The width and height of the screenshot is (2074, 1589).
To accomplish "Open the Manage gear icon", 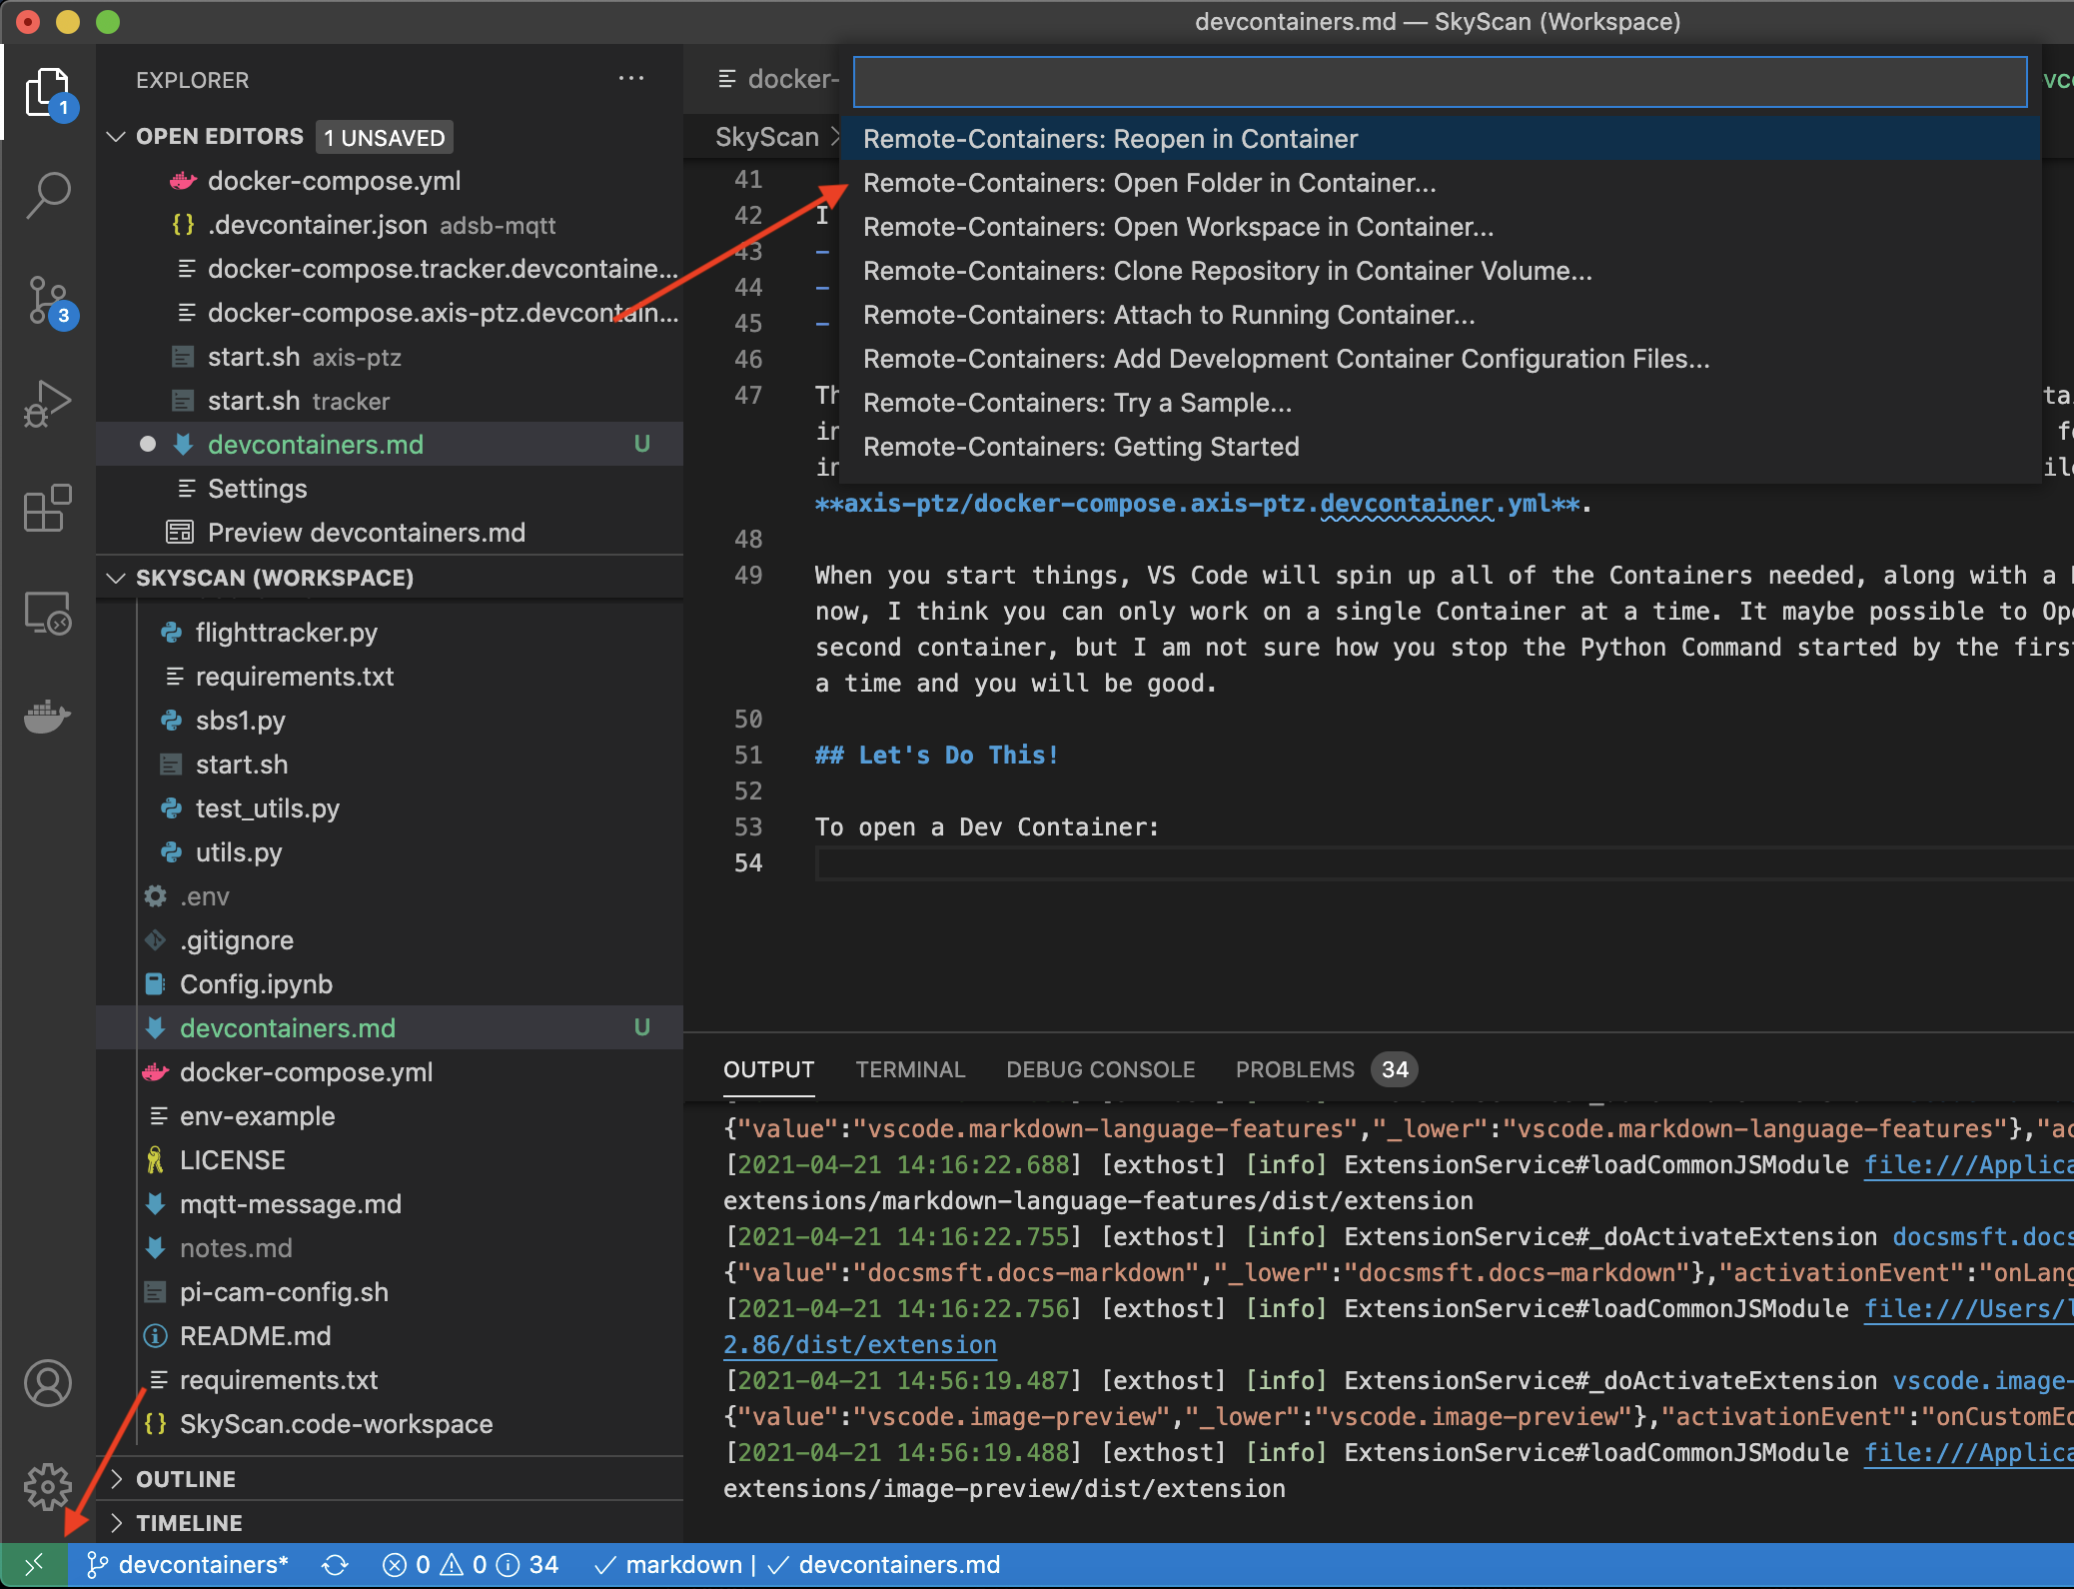I will click(x=48, y=1487).
